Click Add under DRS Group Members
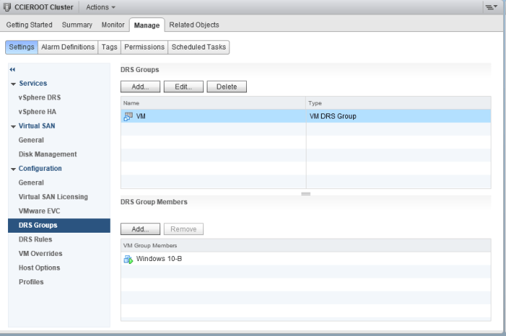506x336 pixels. [140, 228]
